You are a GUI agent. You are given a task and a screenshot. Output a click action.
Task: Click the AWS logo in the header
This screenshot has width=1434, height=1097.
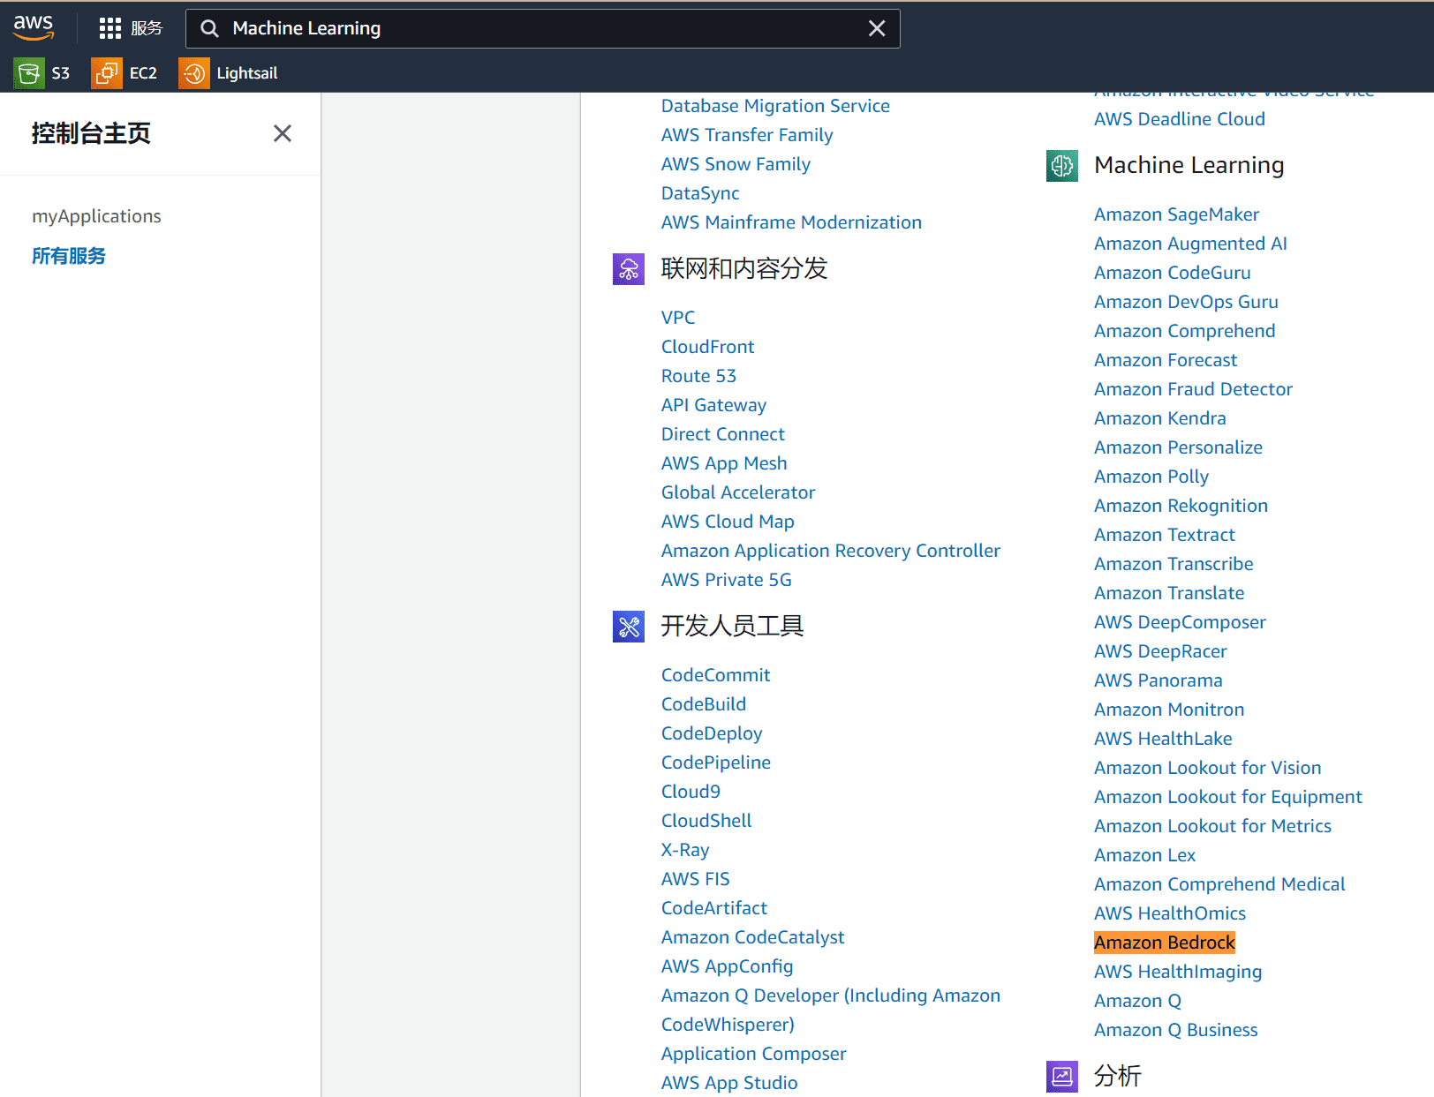(34, 27)
